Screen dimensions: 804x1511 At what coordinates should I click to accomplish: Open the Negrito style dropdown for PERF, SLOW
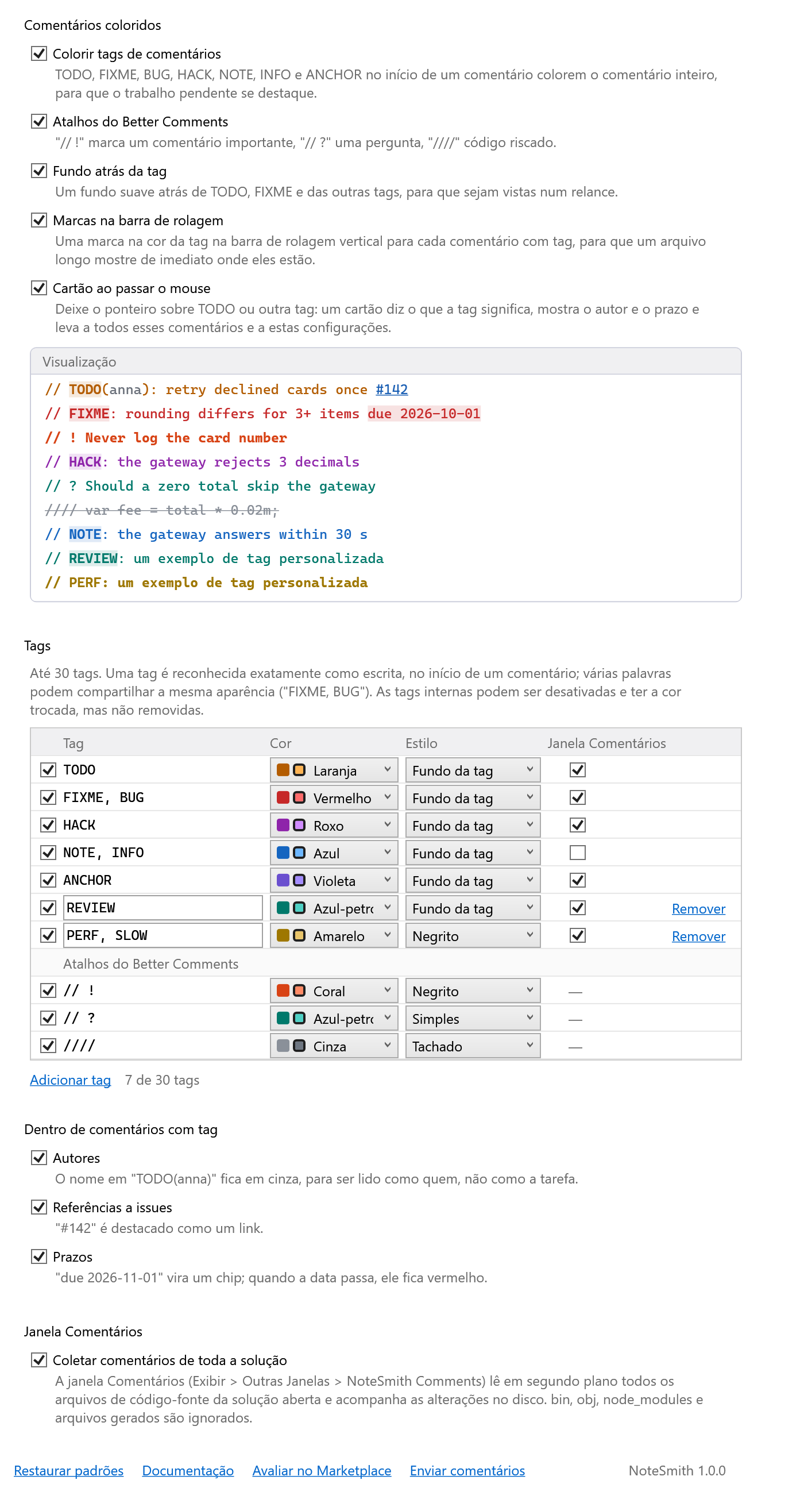click(x=473, y=935)
